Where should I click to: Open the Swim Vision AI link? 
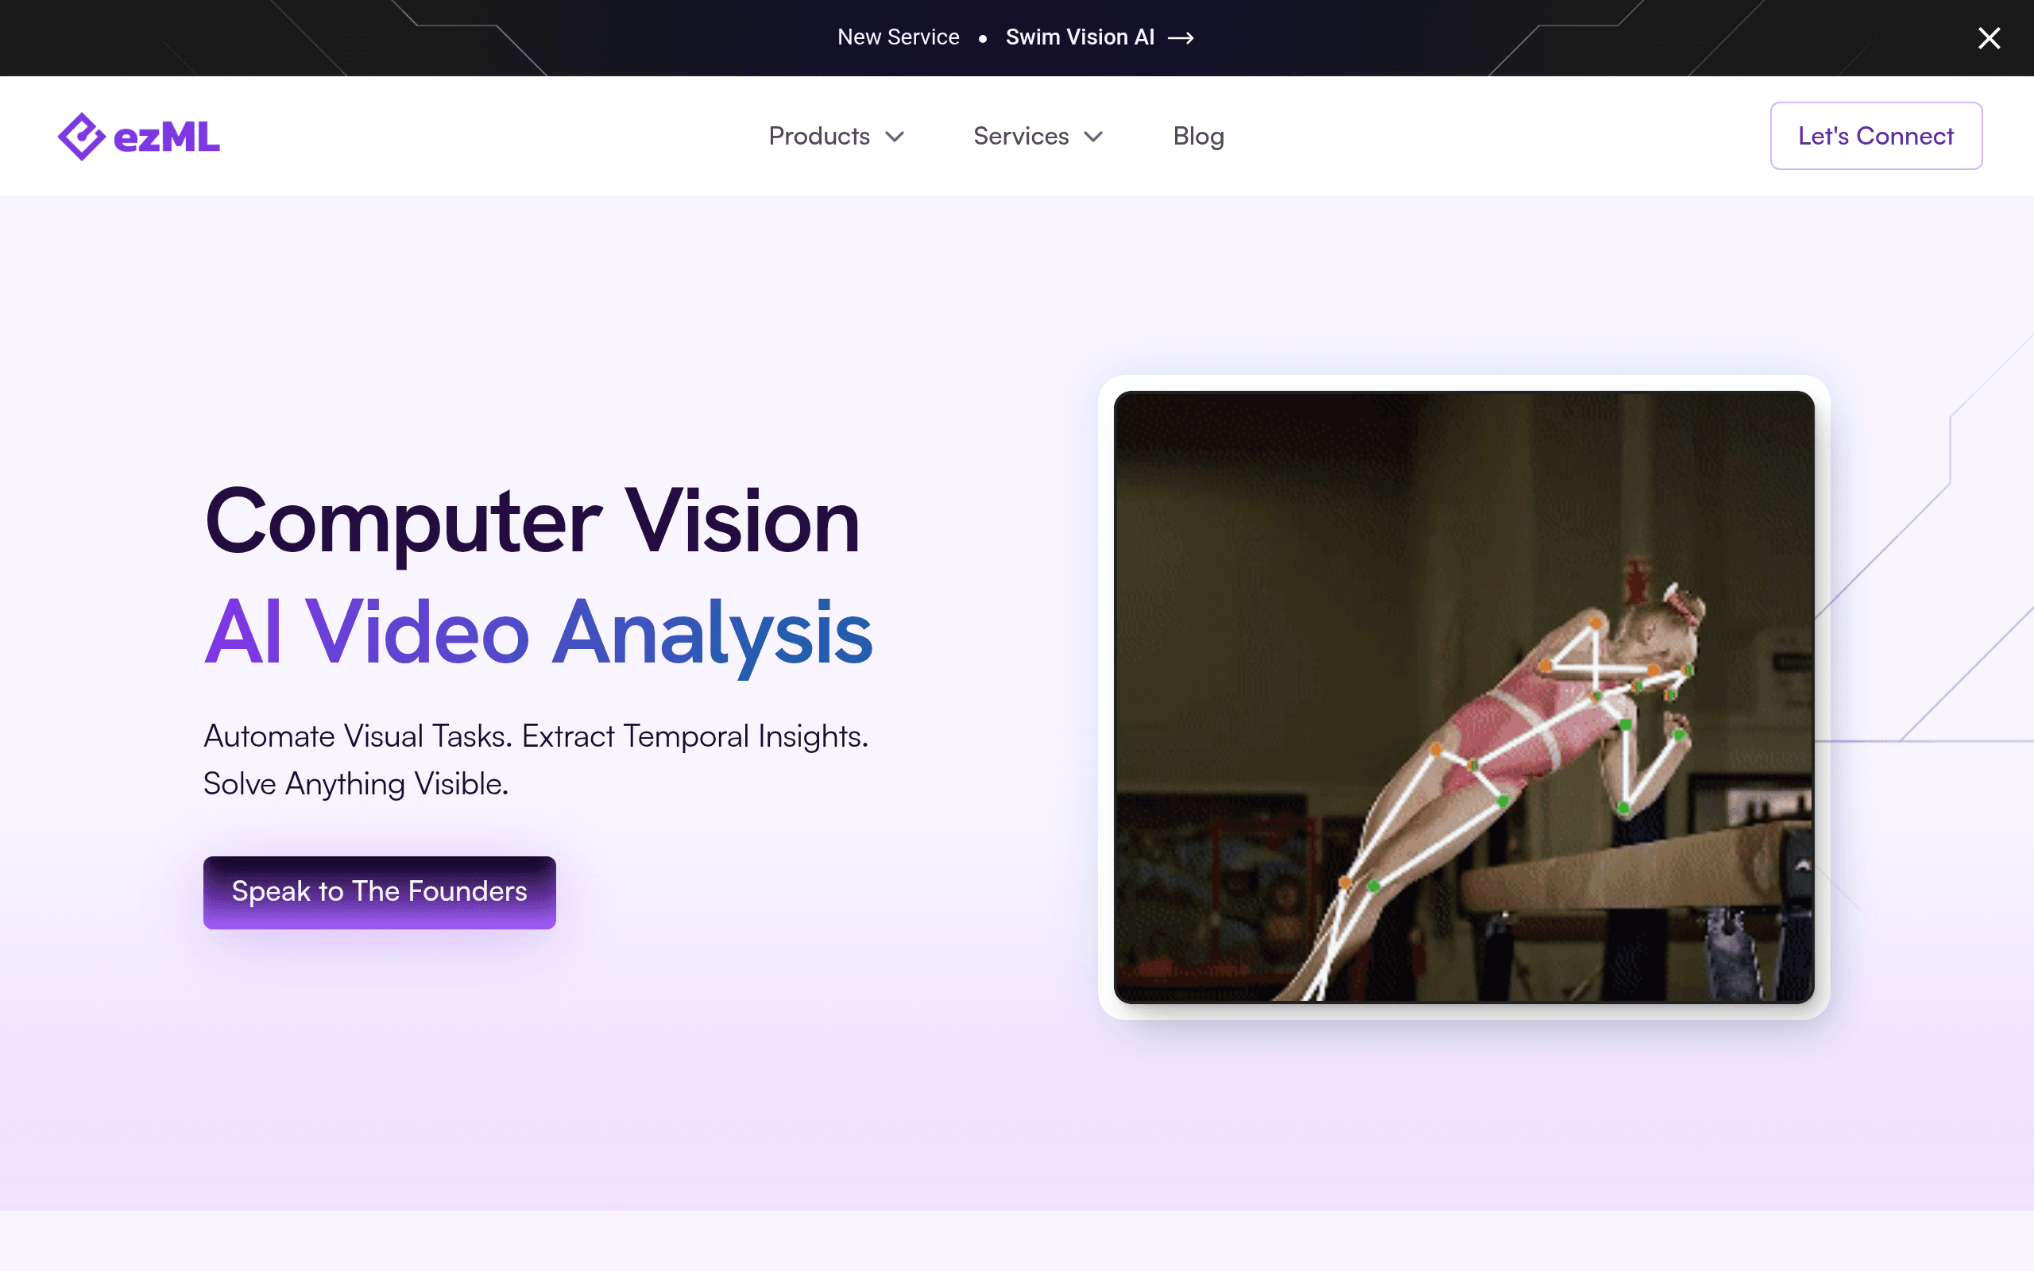click(1080, 38)
